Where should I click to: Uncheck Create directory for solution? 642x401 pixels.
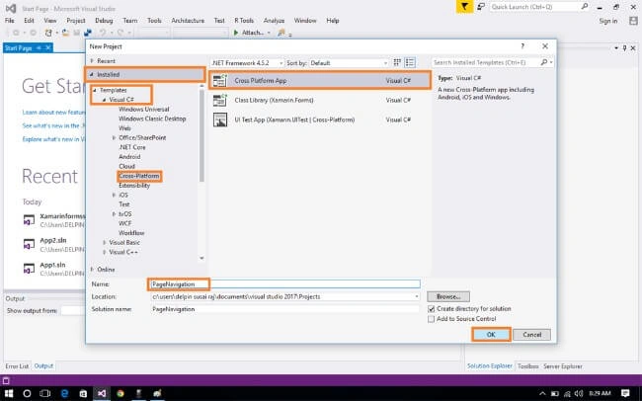[432, 309]
